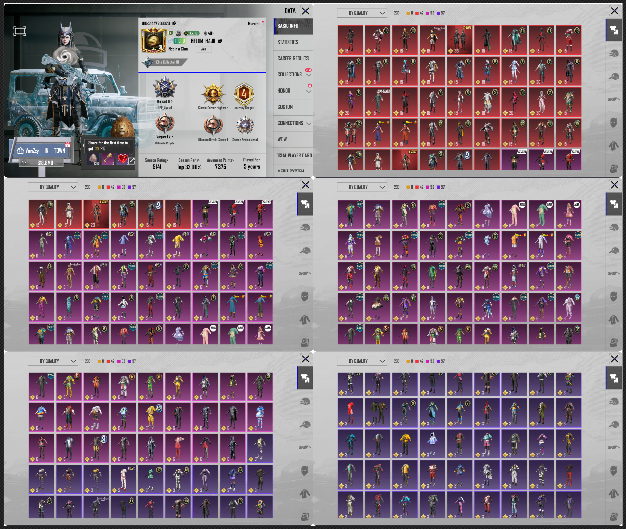Open the Season Series Medal icon
Screen dimensions: 626x529
tap(245, 125)
